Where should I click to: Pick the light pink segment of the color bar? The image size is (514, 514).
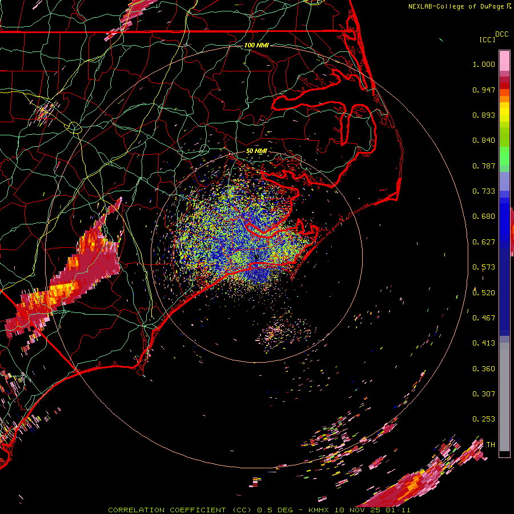coord(504,61)
